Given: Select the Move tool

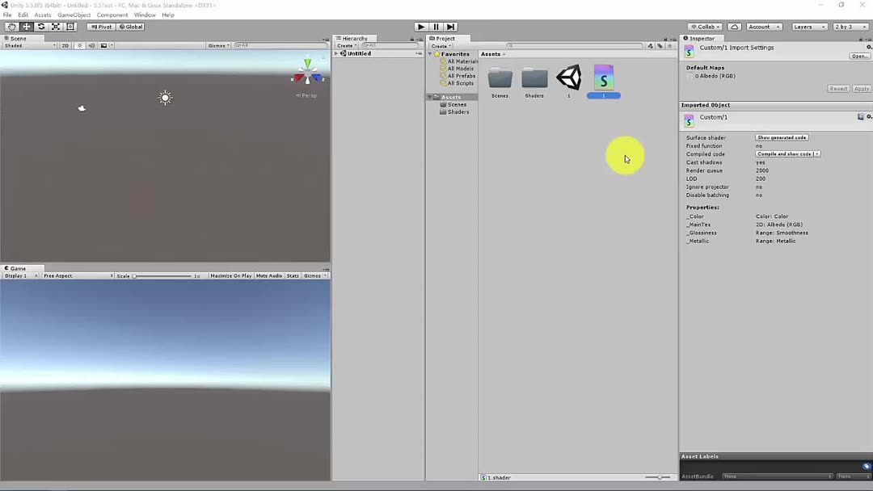Looking at the screenshot, I should (x=26, y=27).
